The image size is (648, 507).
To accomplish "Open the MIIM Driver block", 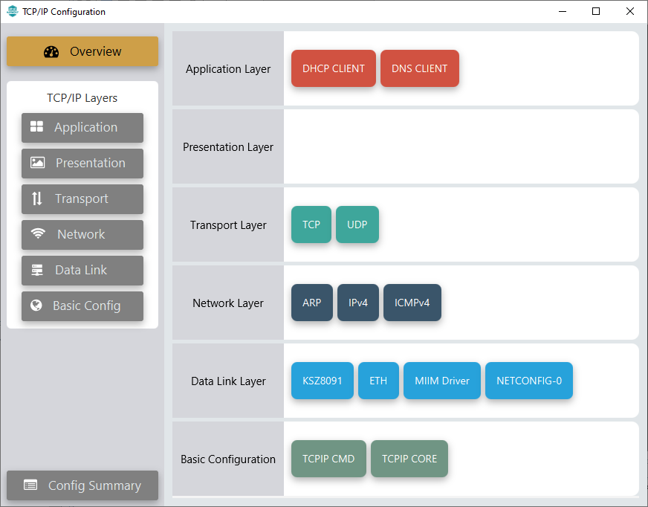I will point(441,381).
